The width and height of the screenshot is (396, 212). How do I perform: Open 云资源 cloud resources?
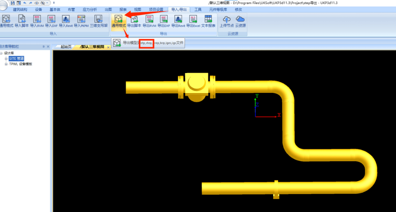240,21
